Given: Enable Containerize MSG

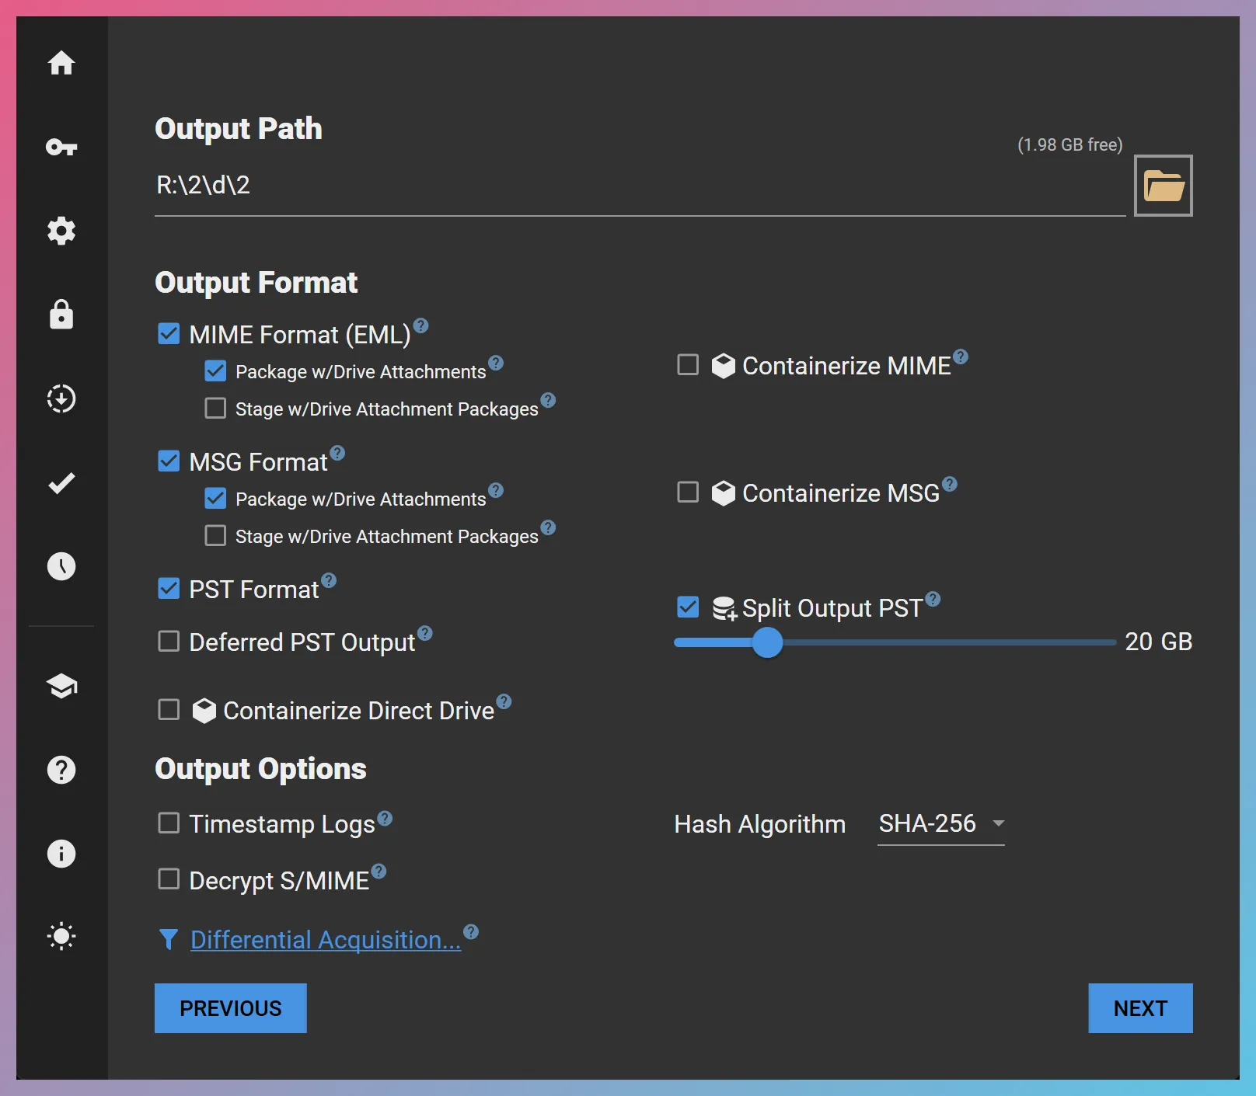Looking at the screenshot, I should click(687, 492).
